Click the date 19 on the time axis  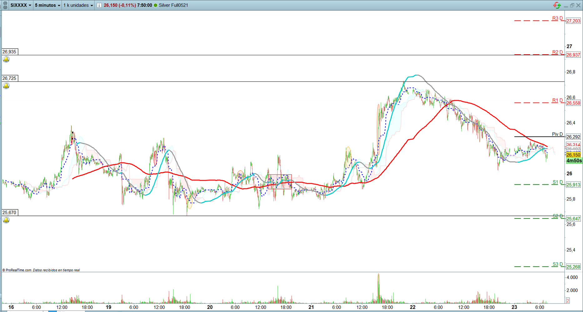[108, 307]
